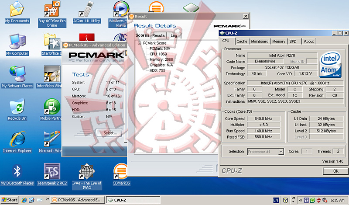The image size is (349, 205).
Task: Click the headphones icon in system tray
Action: (307, 200)
